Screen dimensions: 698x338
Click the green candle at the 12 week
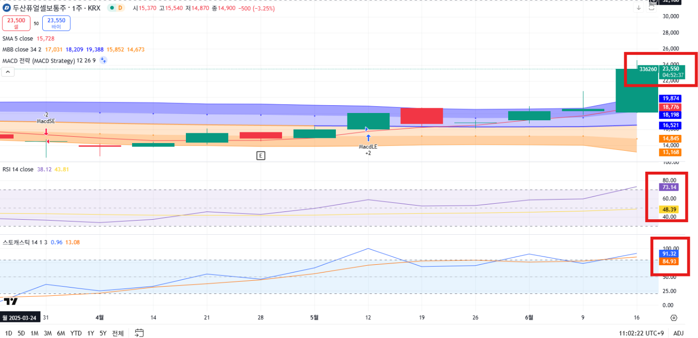368,121
